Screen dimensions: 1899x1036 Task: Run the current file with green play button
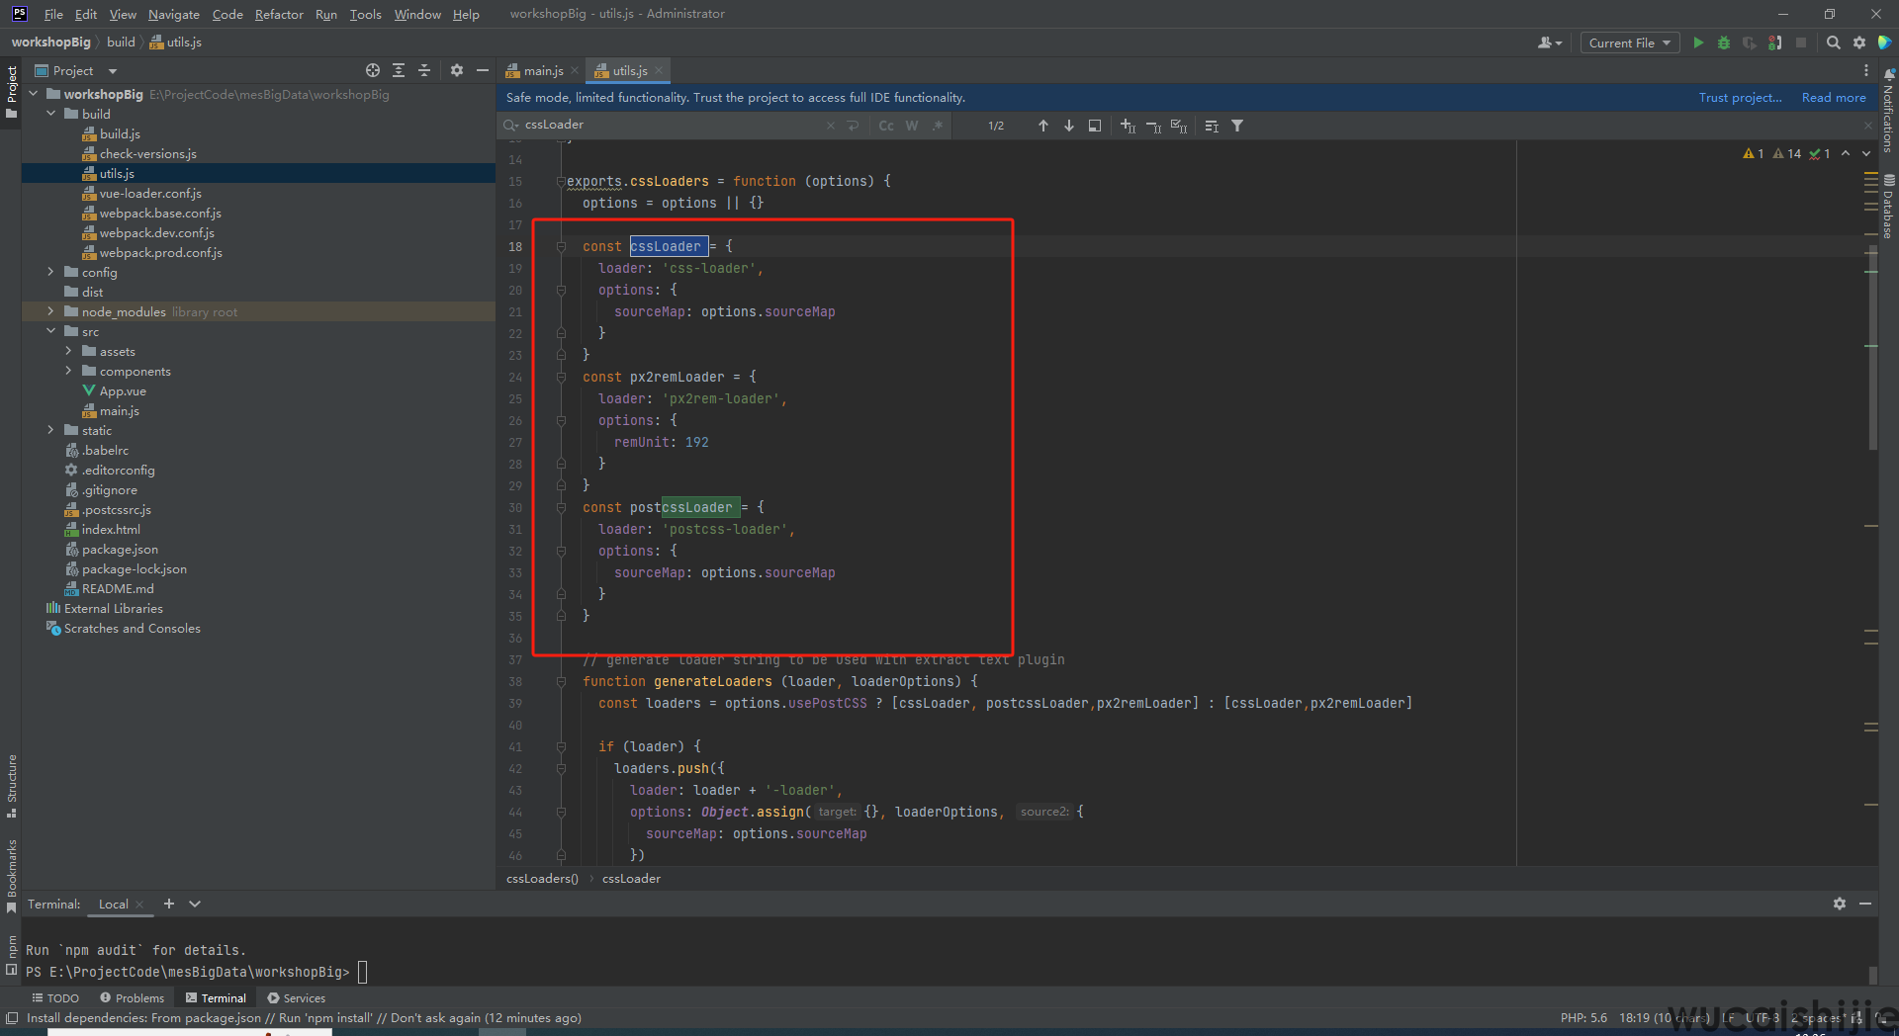pos(1698,43)
